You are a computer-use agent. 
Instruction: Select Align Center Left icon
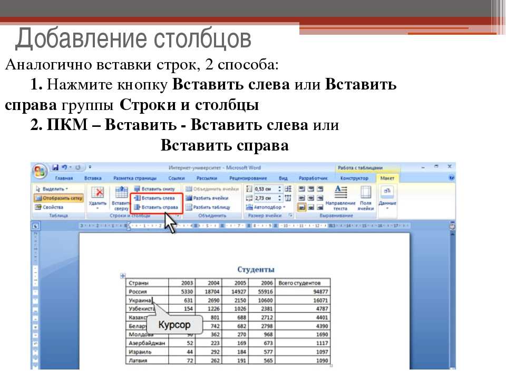coord(301,198)
